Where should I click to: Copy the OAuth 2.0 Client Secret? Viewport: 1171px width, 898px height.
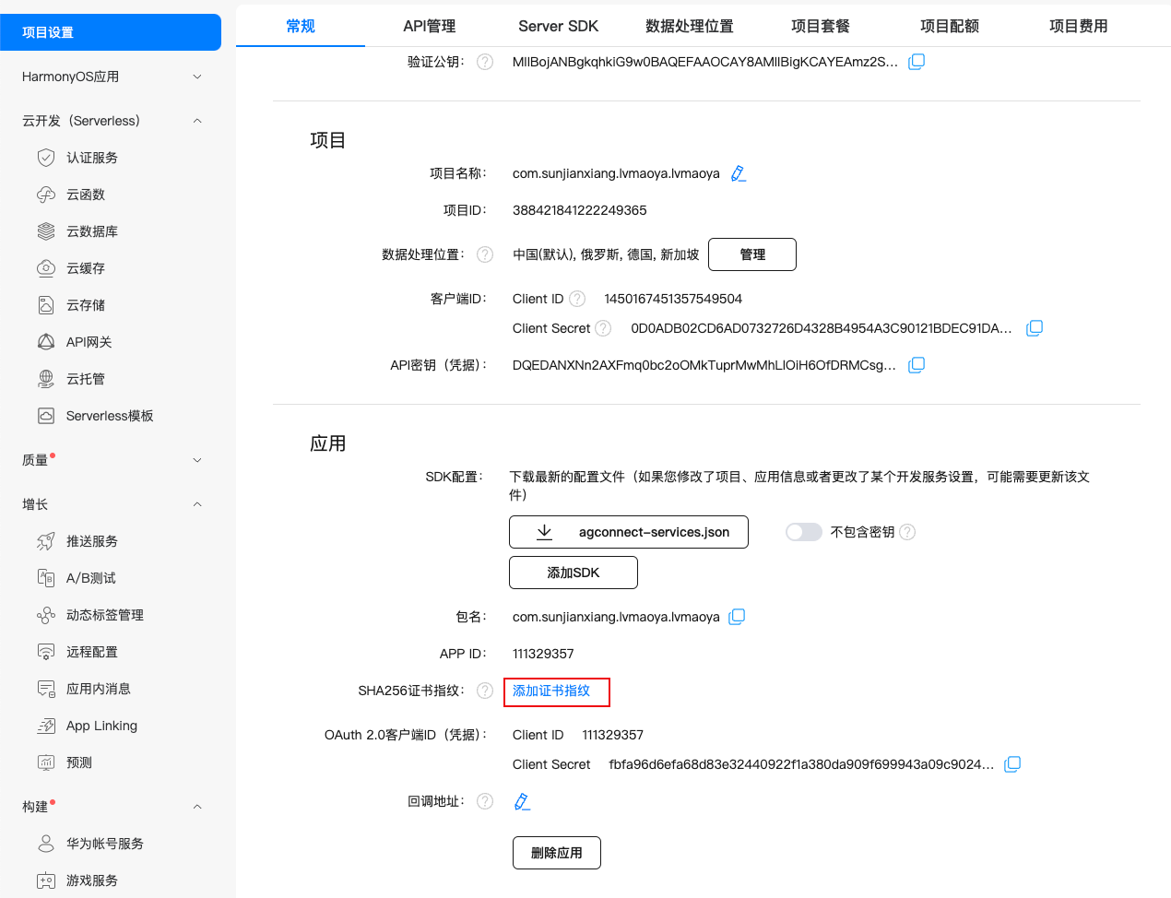pyautogui.click(x=1012, y=764)
